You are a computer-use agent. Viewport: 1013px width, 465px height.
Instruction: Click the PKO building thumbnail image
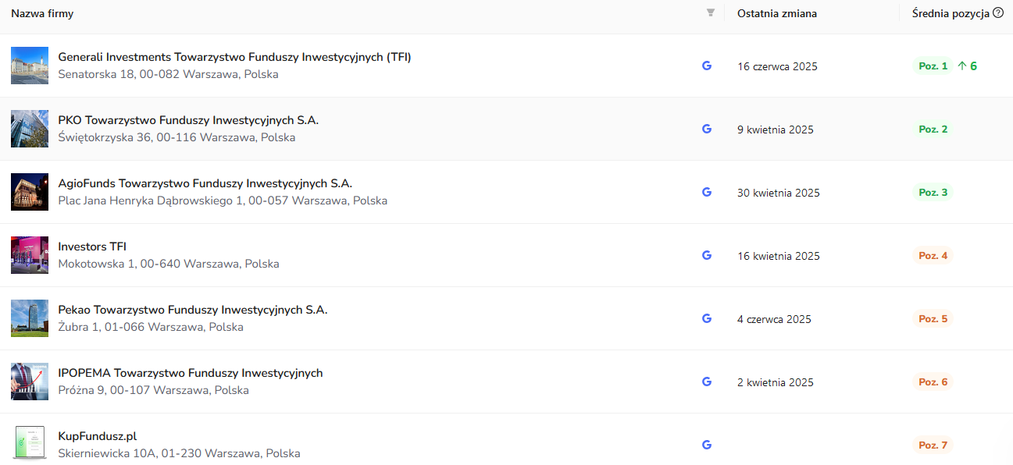point(30,129)
